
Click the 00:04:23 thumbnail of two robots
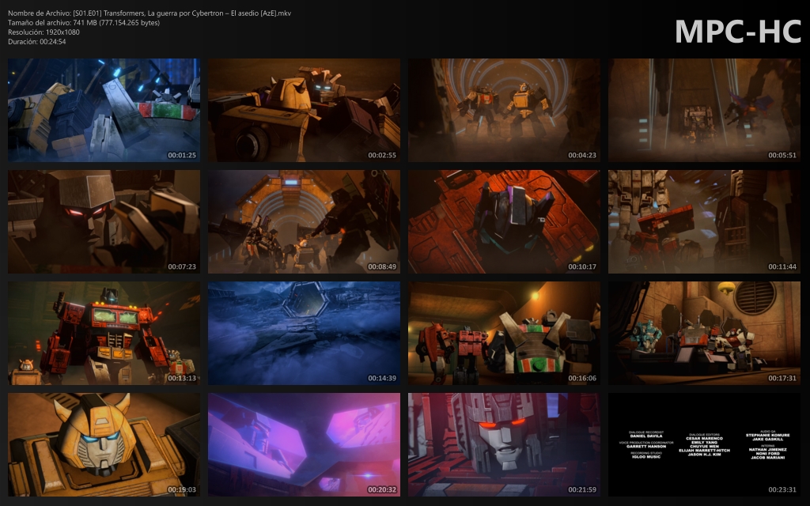point(504,109)
